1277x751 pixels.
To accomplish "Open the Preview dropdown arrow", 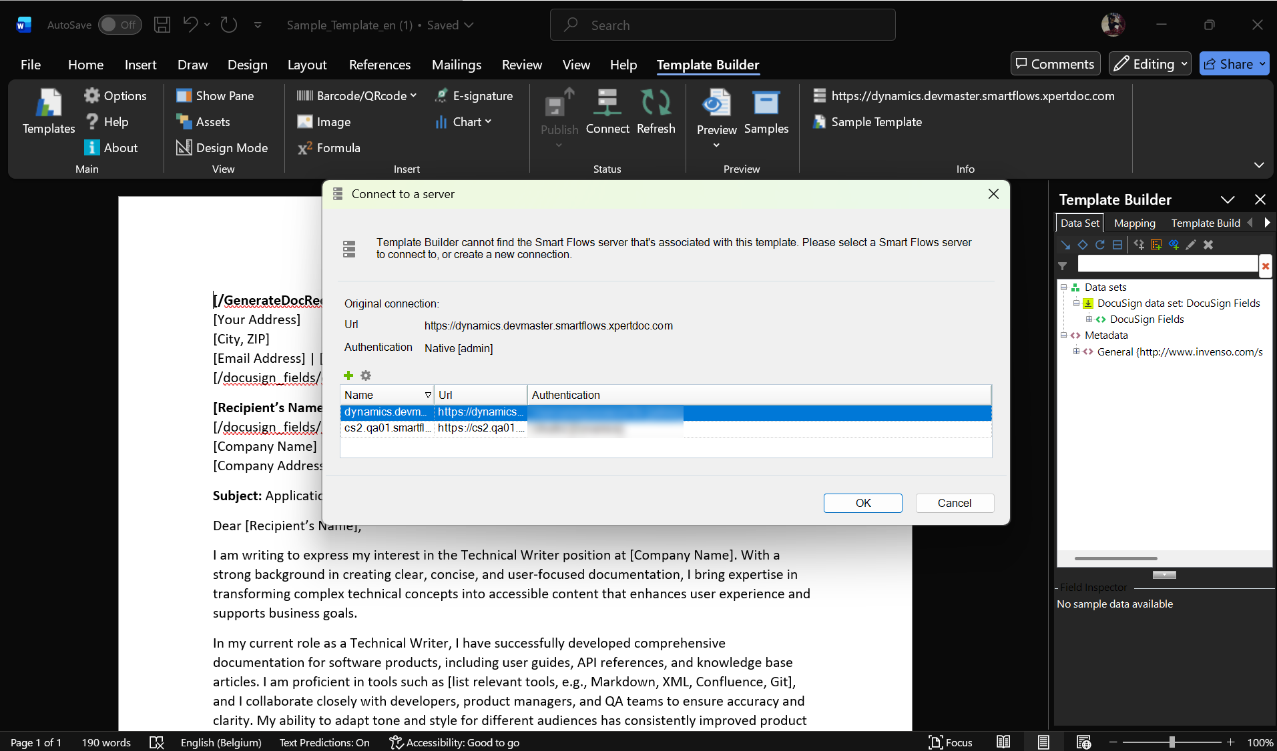I will click(716, 145).
